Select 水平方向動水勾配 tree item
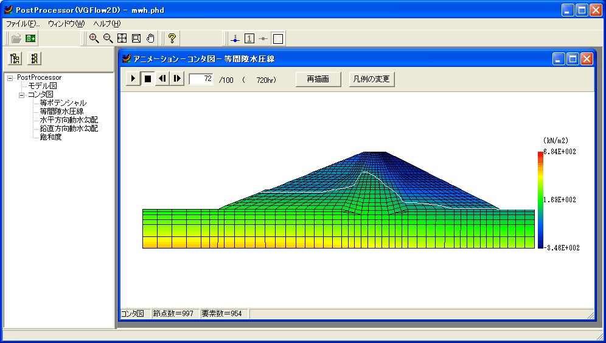 tap(69, 120)
